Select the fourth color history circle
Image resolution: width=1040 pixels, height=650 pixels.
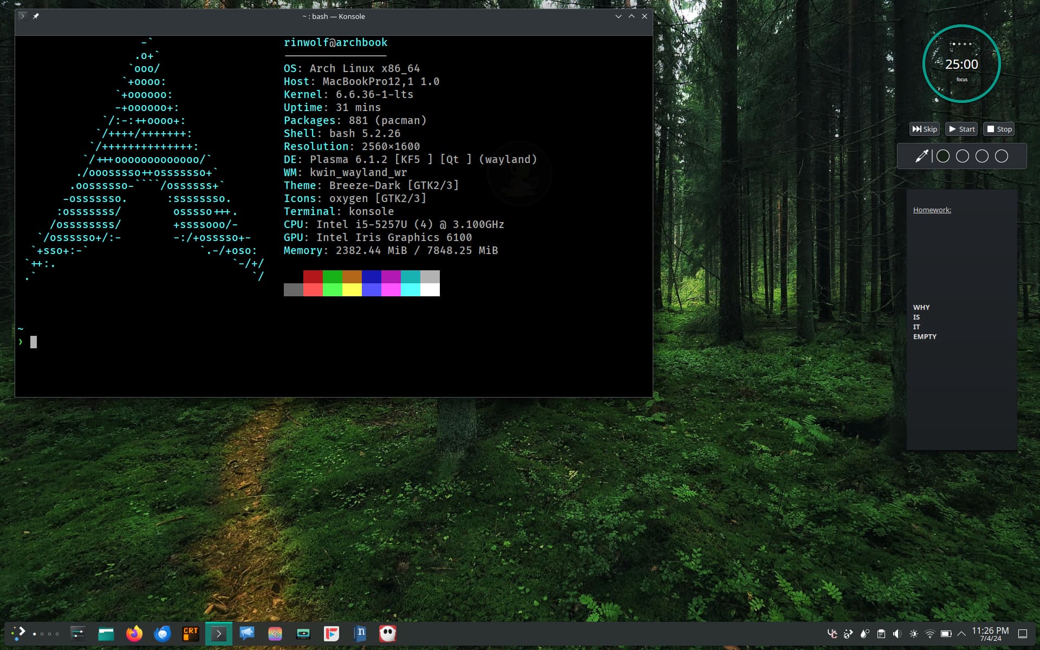pyautogui.click(x=1002, y=156)
